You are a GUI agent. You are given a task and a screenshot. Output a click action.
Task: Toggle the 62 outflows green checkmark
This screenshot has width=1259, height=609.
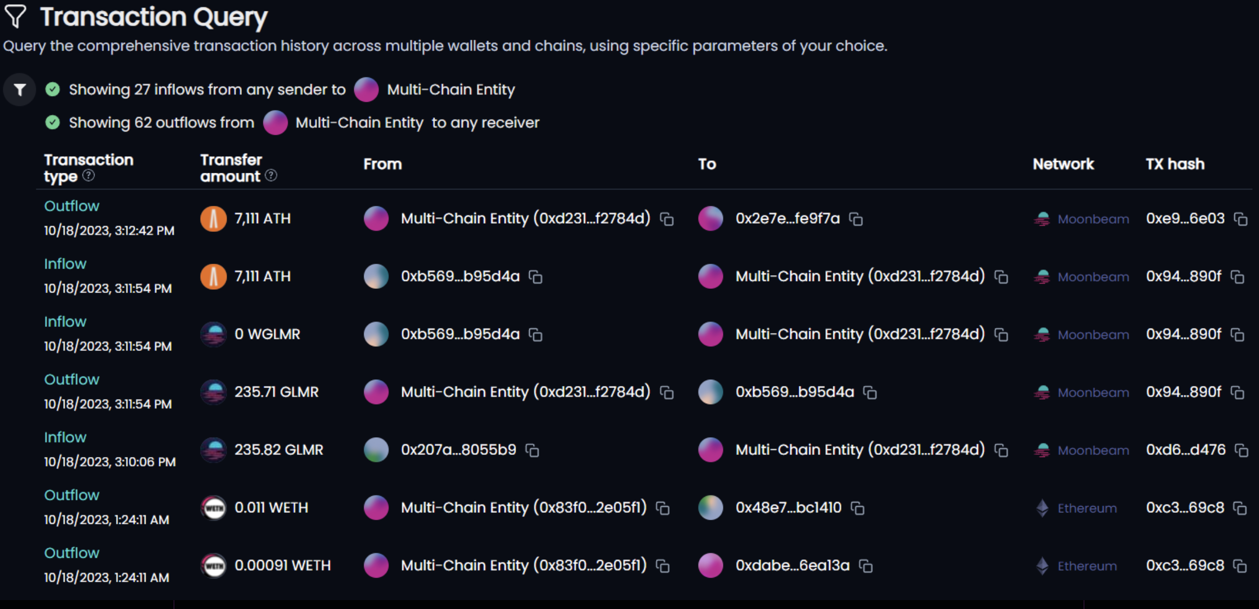tap(53, 122)
